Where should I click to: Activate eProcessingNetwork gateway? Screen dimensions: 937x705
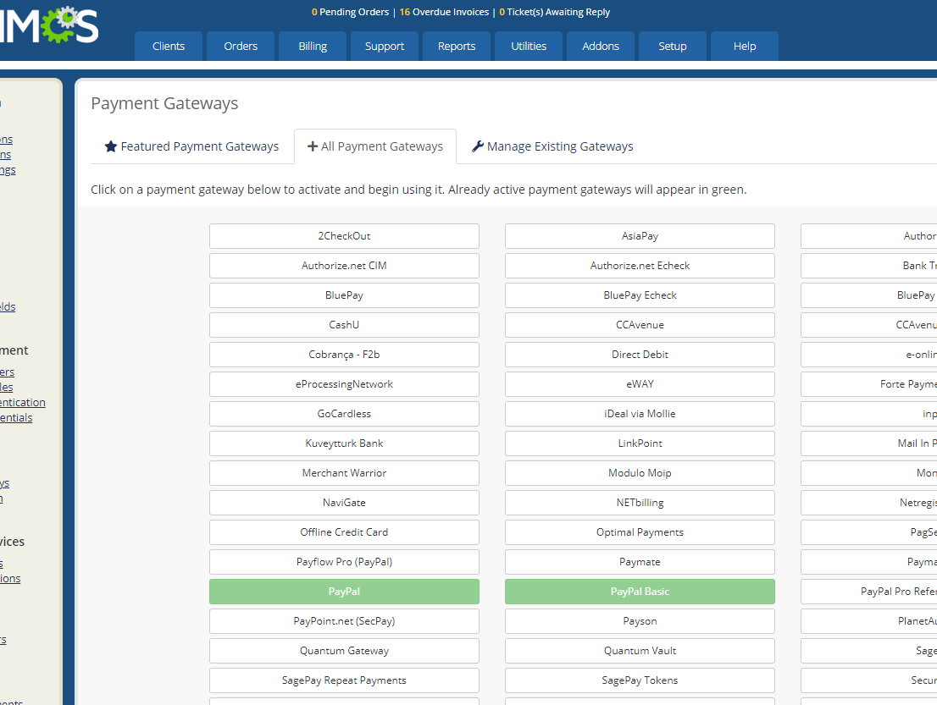click(x=344, y=384)
